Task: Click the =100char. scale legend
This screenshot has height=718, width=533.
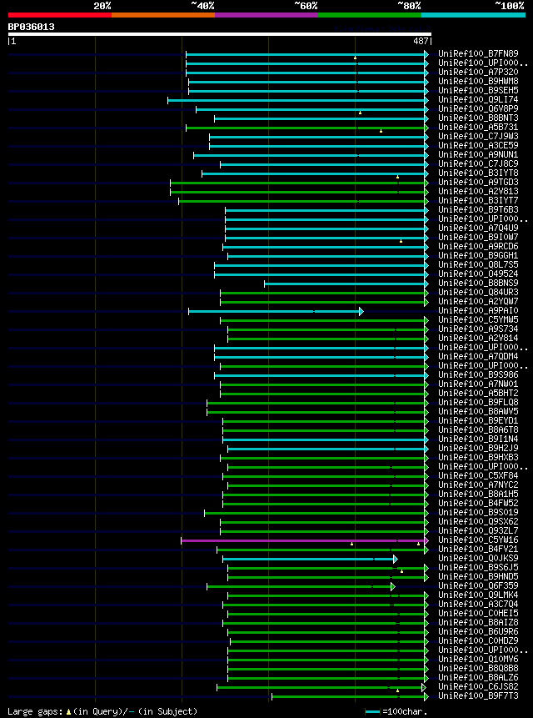Action: click(x=396, y=711)
